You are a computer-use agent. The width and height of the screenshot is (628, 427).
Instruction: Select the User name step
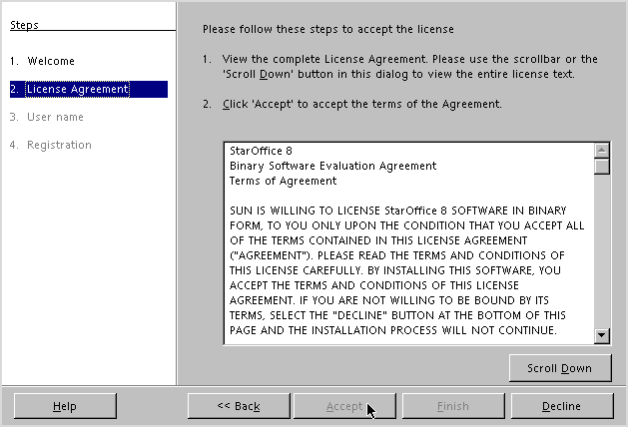click(47, 117)
